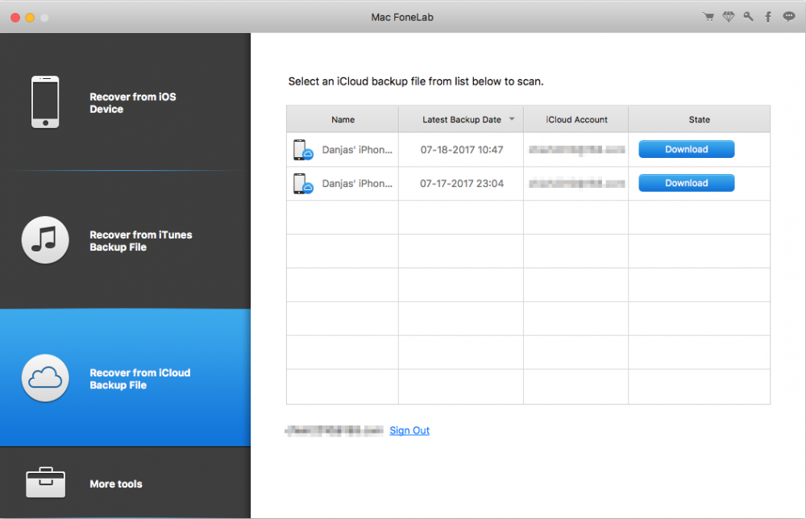Viewport: 806px width, 519px height.
Task: Open the key registration icon
Action: (749, 17)
